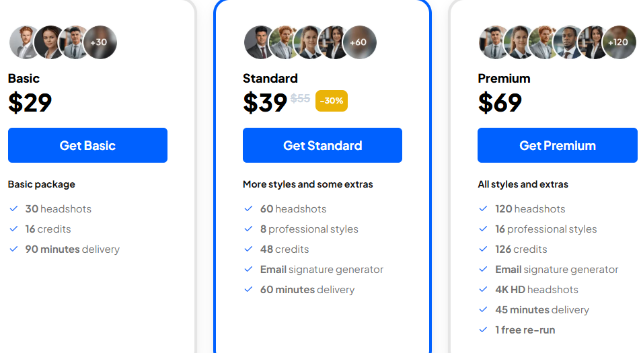Click the +120 avatar badge on Premium

[619, 42]
